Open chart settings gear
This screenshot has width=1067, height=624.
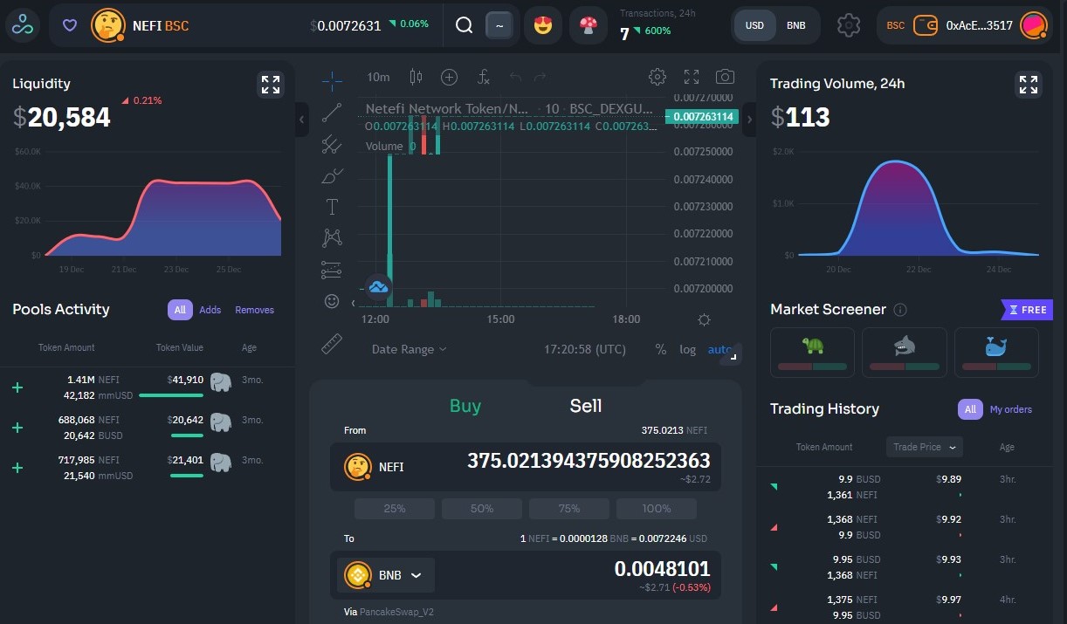[x=657, y=77]
